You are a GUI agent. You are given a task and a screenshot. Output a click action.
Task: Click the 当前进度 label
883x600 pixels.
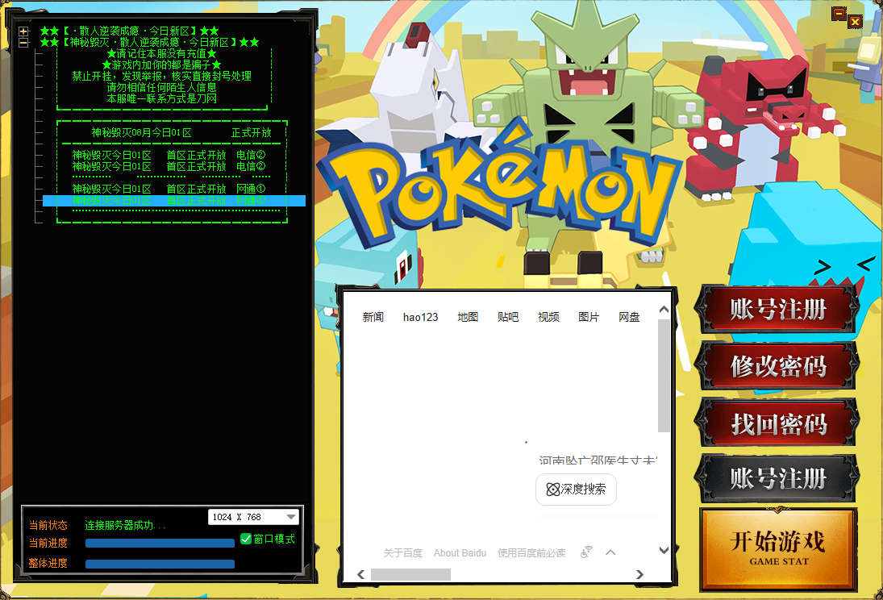click(x=48, y=543)
